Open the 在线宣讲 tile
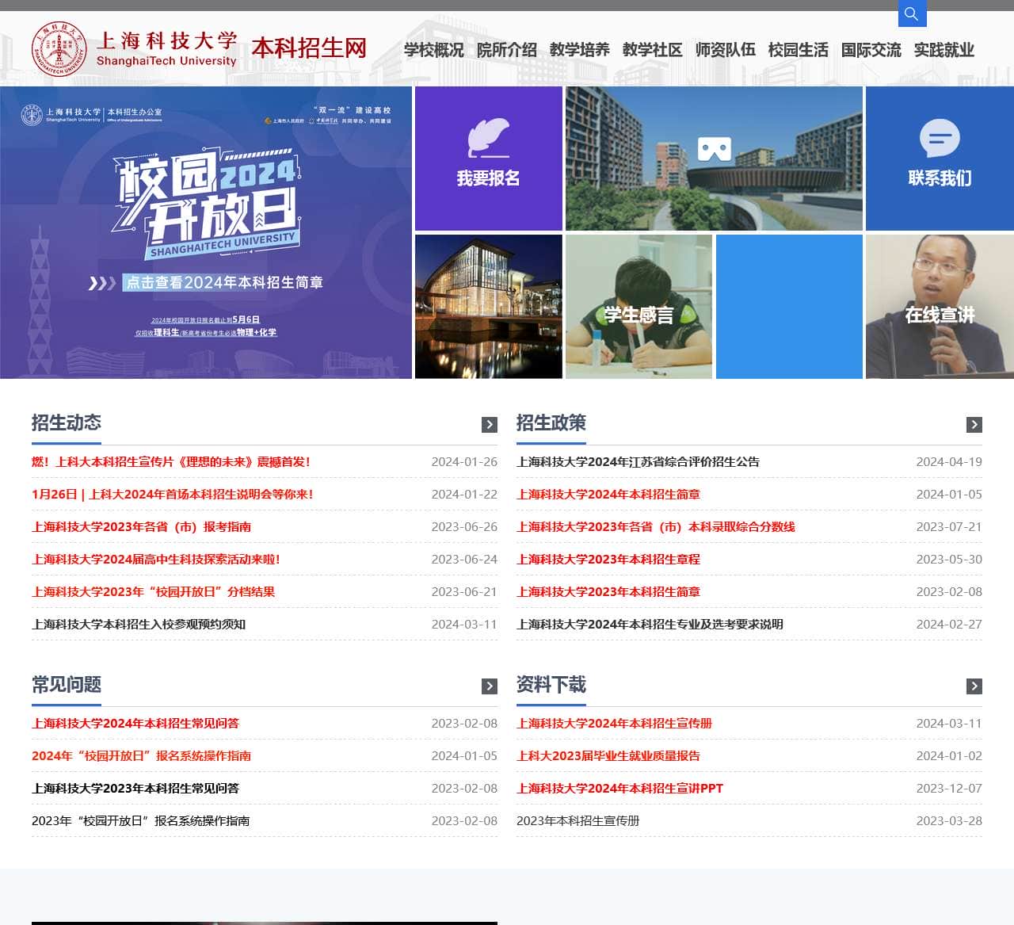 point(940,307)
